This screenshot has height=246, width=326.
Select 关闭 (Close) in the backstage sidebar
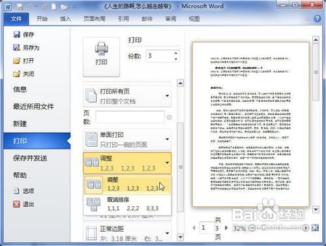coord(23,74)
